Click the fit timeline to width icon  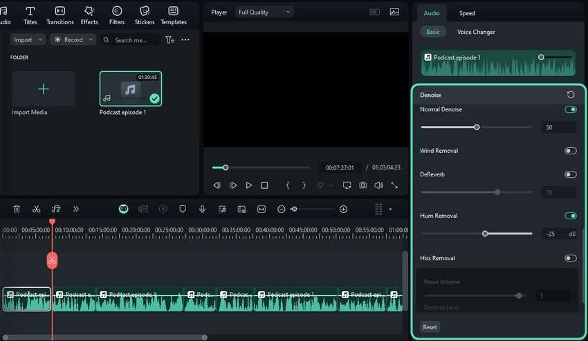pyautogui.click(x=261, y=209)
